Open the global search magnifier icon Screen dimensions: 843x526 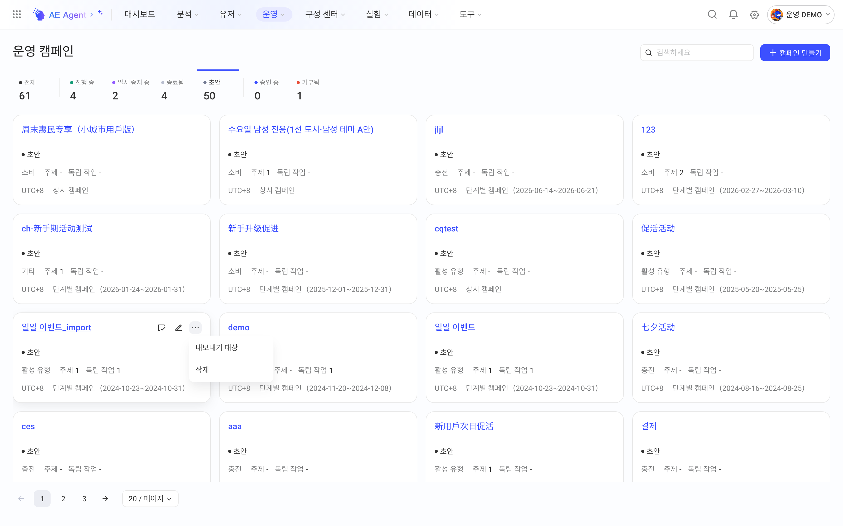coord(712,14)
